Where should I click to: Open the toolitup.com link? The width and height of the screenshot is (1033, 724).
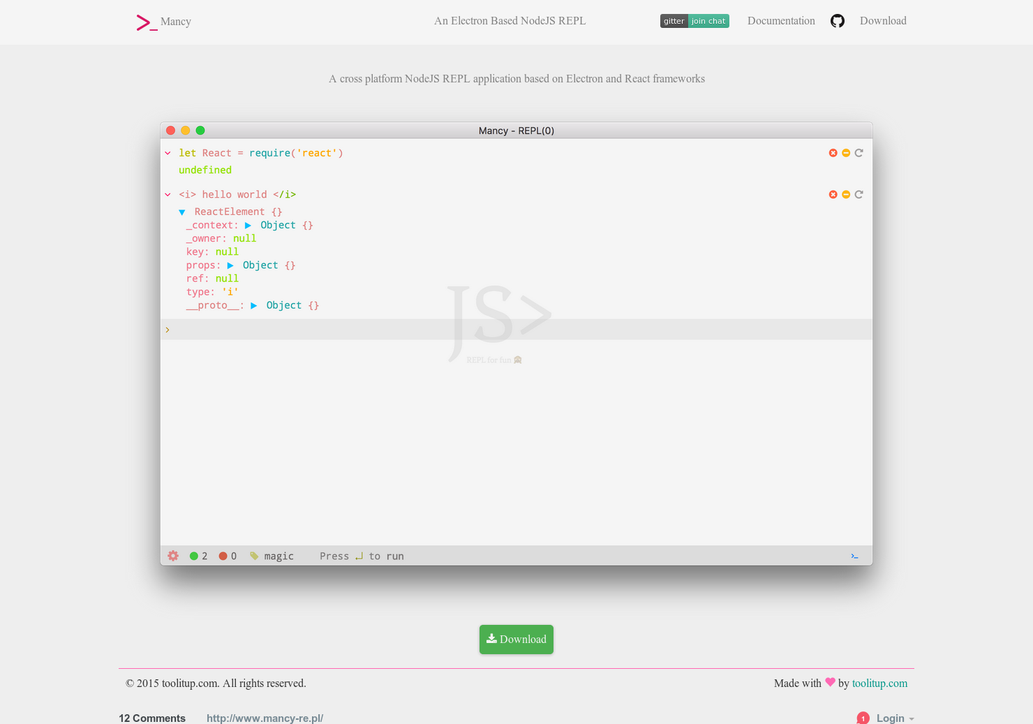point(879,684)
